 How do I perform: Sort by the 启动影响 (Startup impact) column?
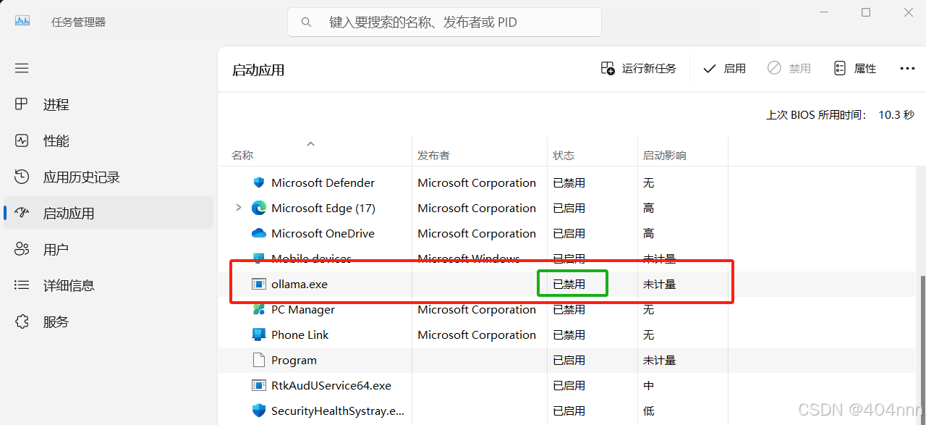coord(665,155)
